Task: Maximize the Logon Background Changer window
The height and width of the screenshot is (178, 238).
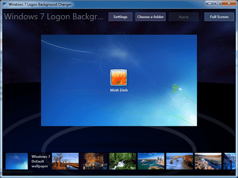Action: click(x=218, y=3)
